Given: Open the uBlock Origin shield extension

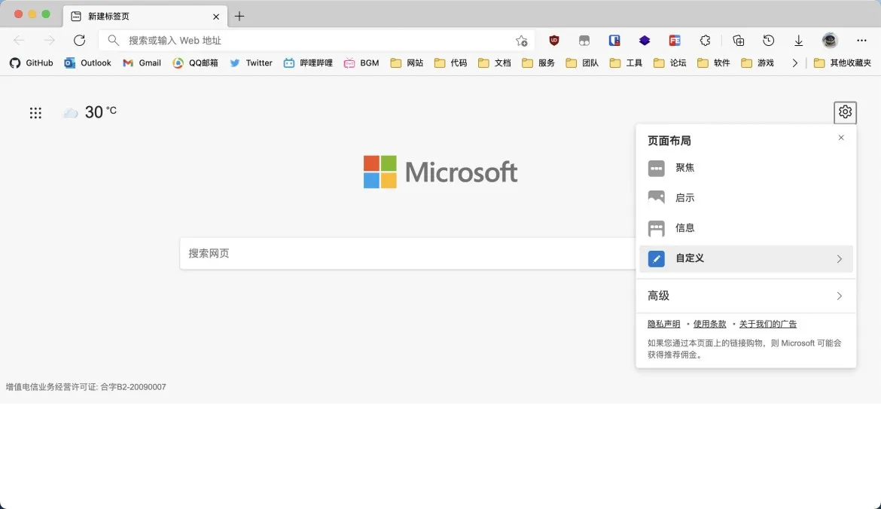Looking at the screenshot, I should pyautogui.click(x=554, y=41).
